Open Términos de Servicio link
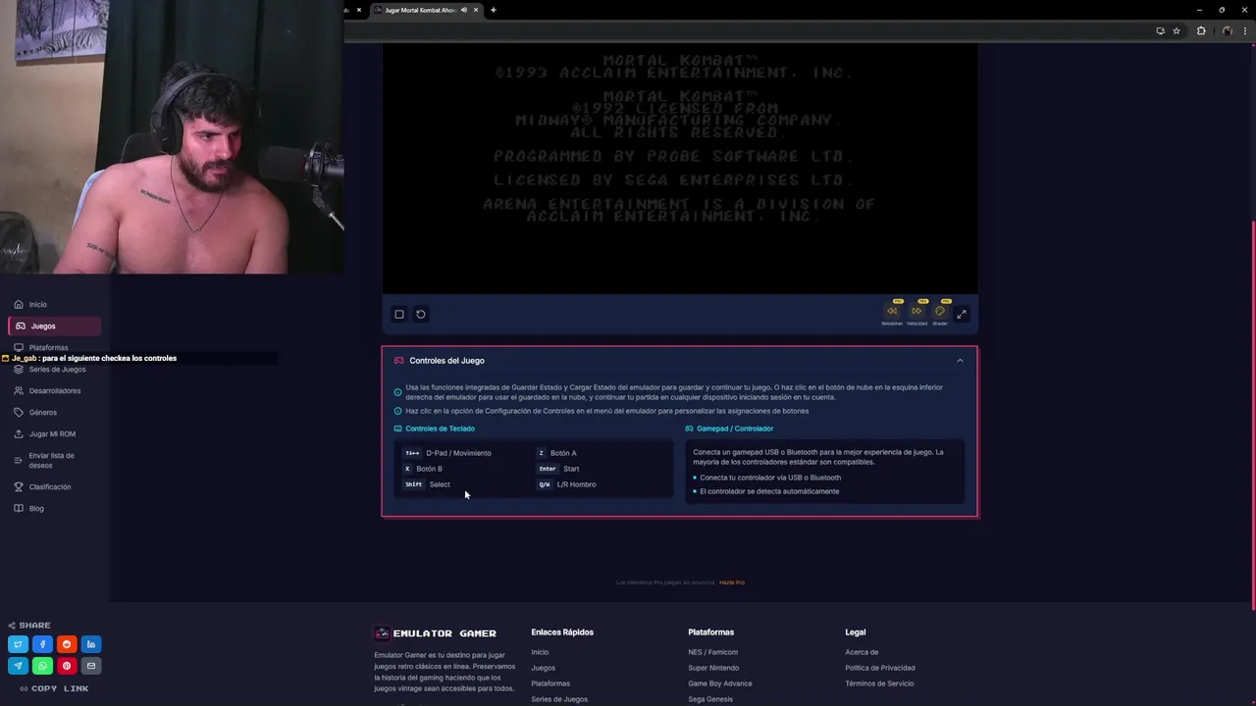Image resolution: width=1256 pixels, height=706 pixels. coord(879,683)
